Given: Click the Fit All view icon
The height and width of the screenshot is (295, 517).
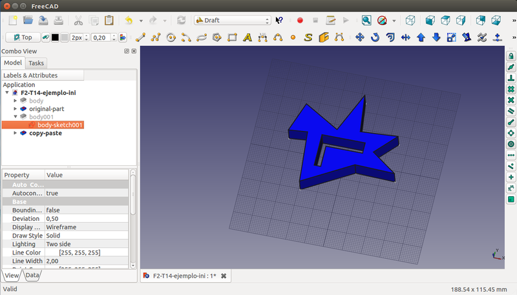Looking at the screenshot, I should (366, 20).
